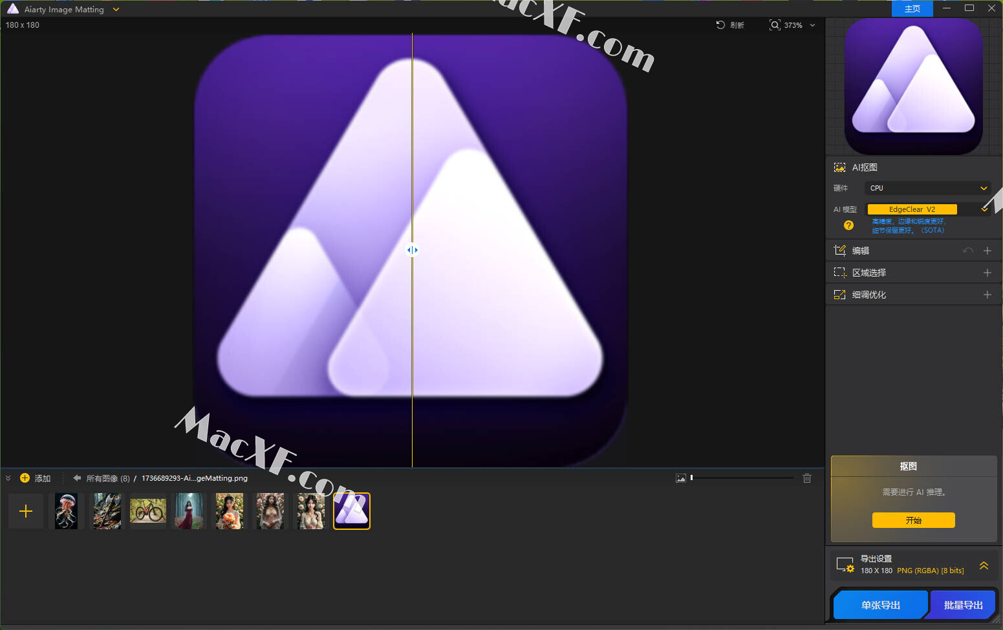
Task: Select the purple logo thumbnail
Action: pos(352,511)
